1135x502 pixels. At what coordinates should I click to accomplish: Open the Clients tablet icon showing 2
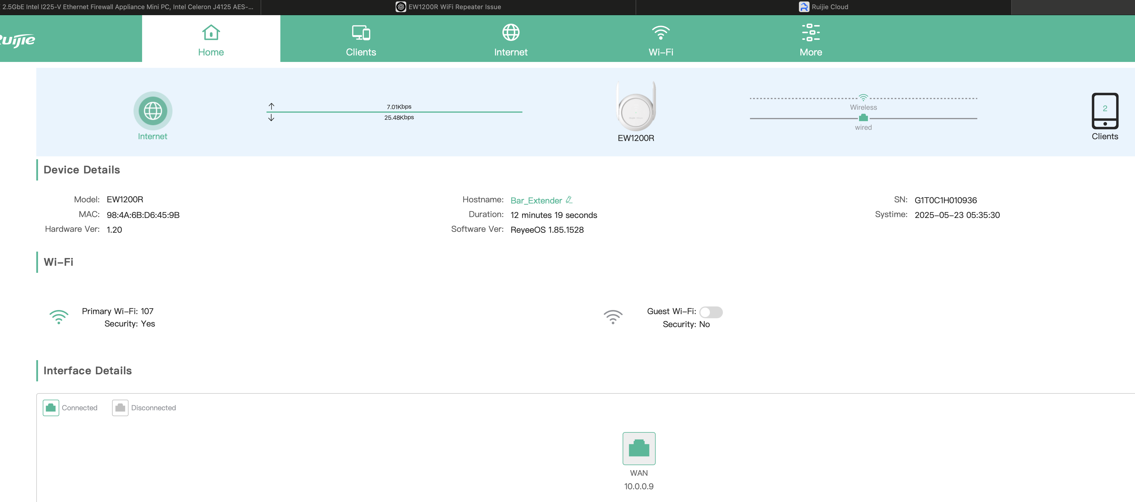tap(1104, 111)
